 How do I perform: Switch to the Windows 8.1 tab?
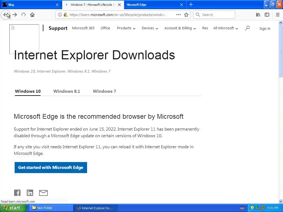pos(67,91)
